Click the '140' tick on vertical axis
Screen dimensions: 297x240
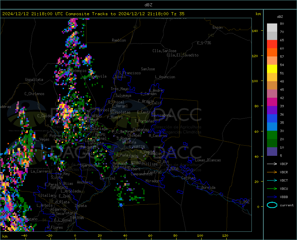(255, 31)
